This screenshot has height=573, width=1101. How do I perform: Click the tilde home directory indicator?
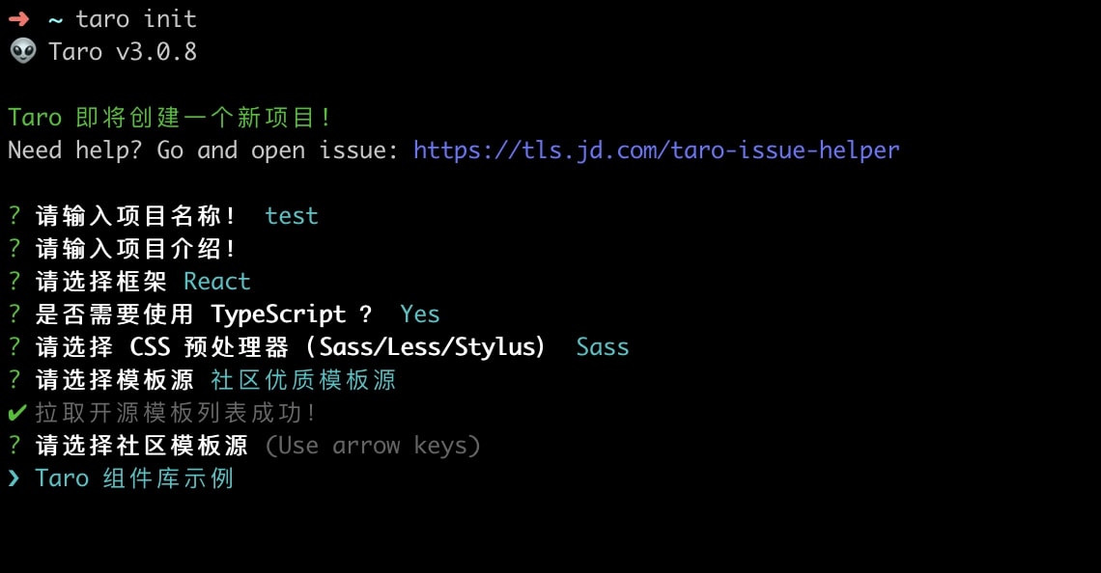point(55,20)
